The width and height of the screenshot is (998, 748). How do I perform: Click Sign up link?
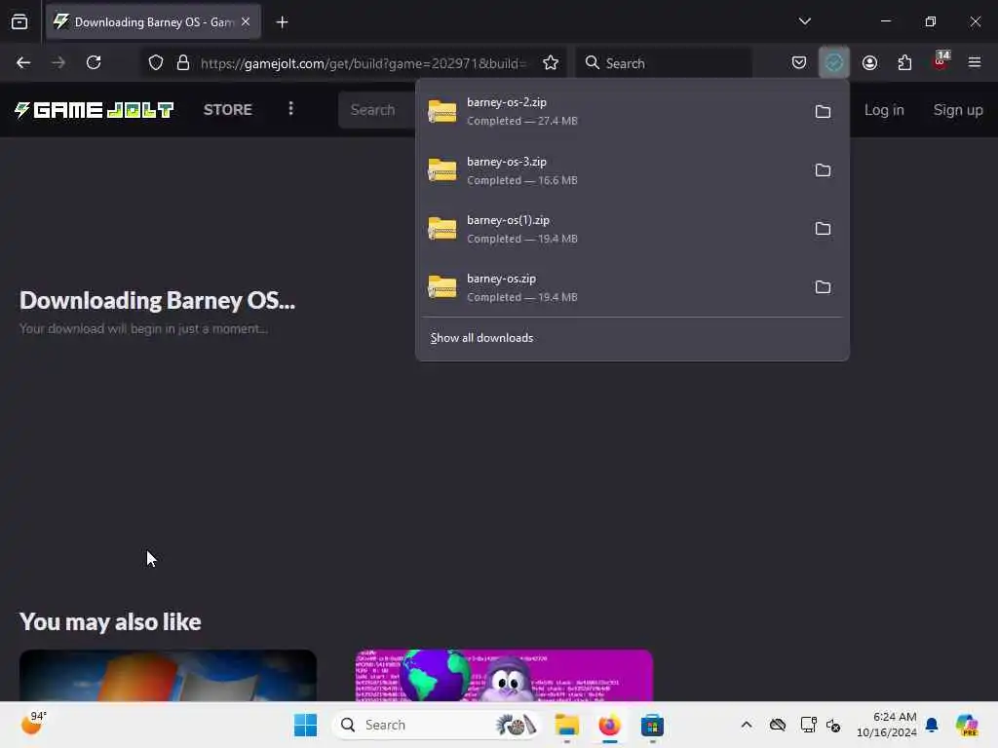pos(957,110)
